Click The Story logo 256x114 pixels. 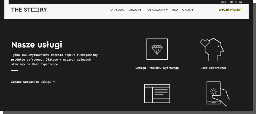[29, 10]
